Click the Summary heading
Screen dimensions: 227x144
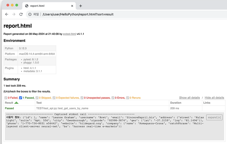[x=12, y=79]
